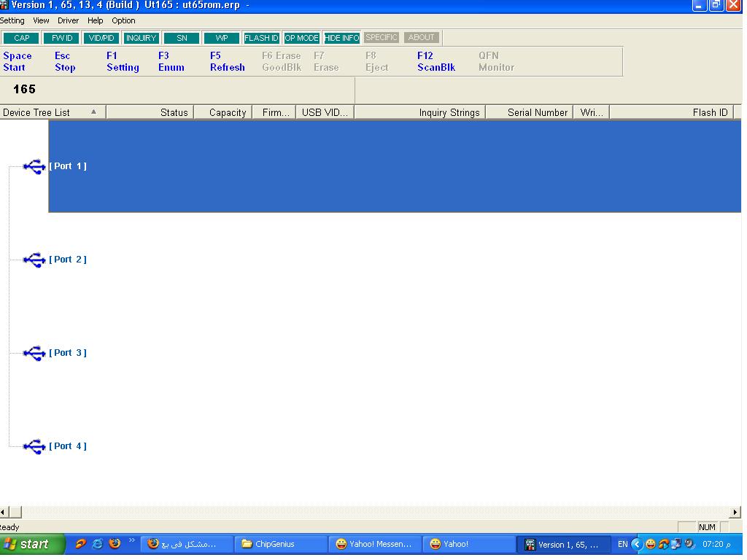Toggle the CAP column button
The width and height of the screenshot is (747, 560).
tap(21, 38)
